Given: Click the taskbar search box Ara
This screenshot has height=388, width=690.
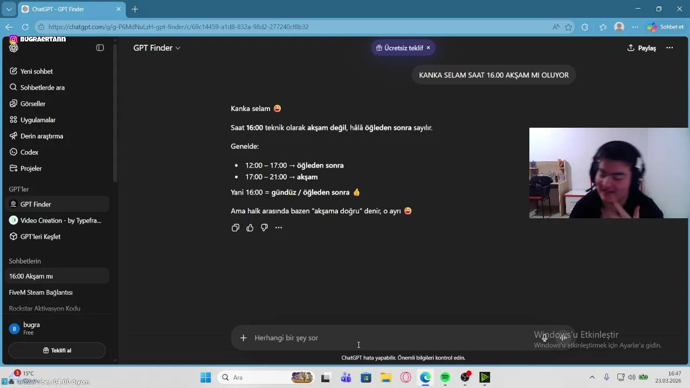Looking at the screenshot, I should (x=267, y=377).
